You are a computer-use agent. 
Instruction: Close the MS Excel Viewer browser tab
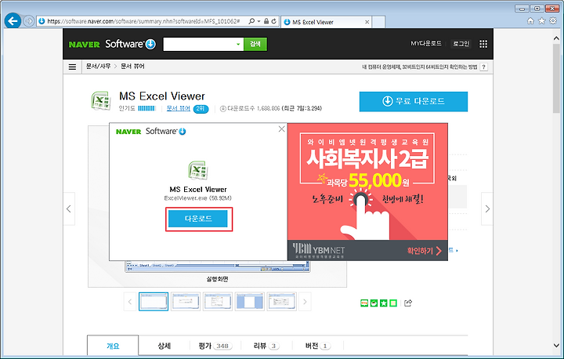(367, 22)
